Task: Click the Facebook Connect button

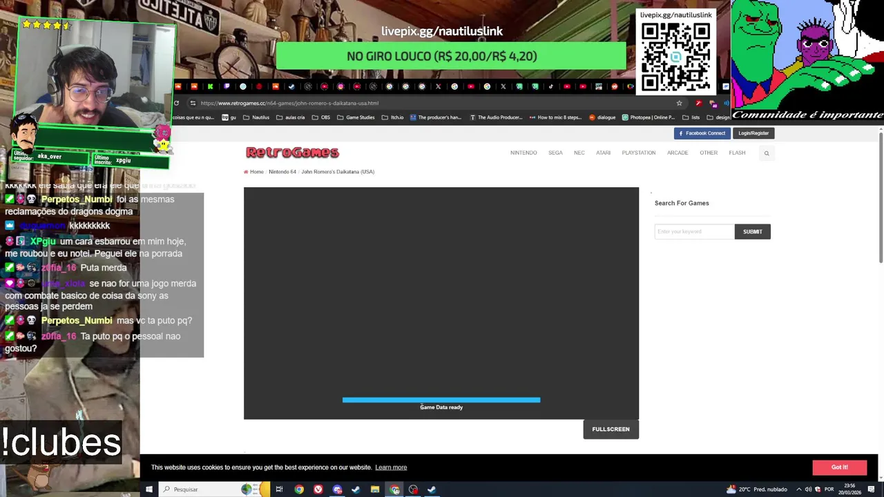Action: (702, 133)
